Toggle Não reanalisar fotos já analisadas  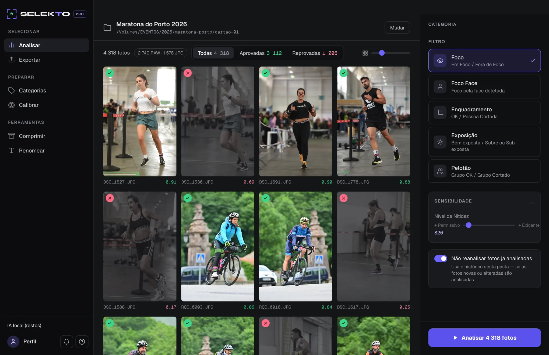[x=441, y=258]
